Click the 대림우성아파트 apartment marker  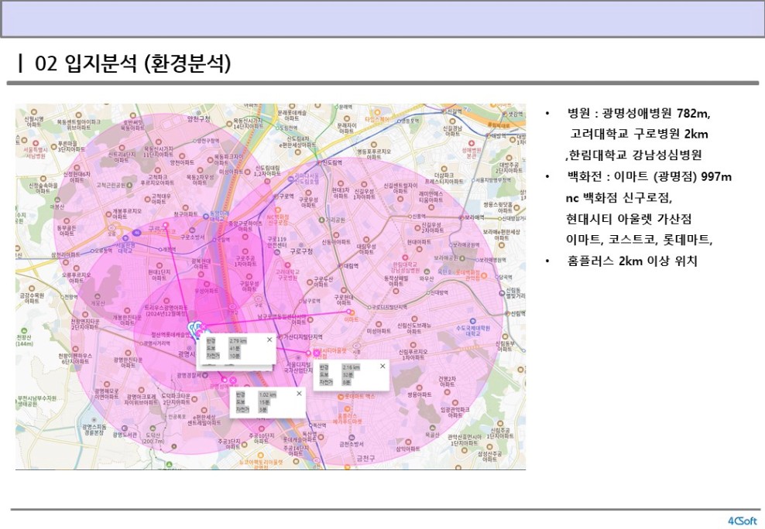pos(366,241)
